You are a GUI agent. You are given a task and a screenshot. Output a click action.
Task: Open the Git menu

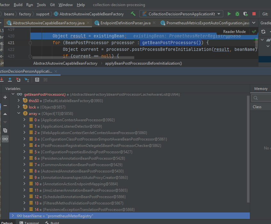[x=52, y=5]
